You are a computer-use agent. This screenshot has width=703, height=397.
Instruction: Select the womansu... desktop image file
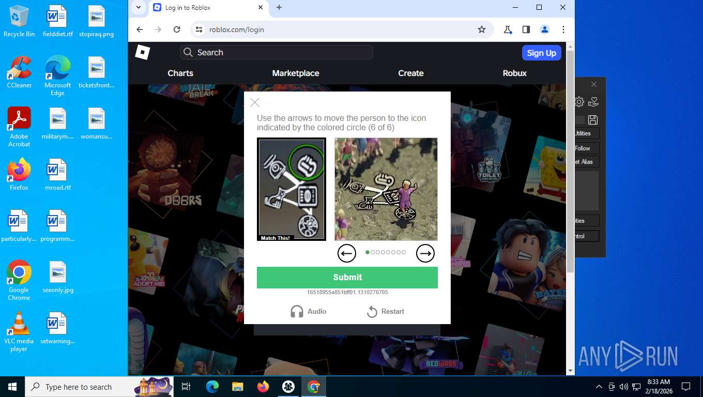click(97, 124)
